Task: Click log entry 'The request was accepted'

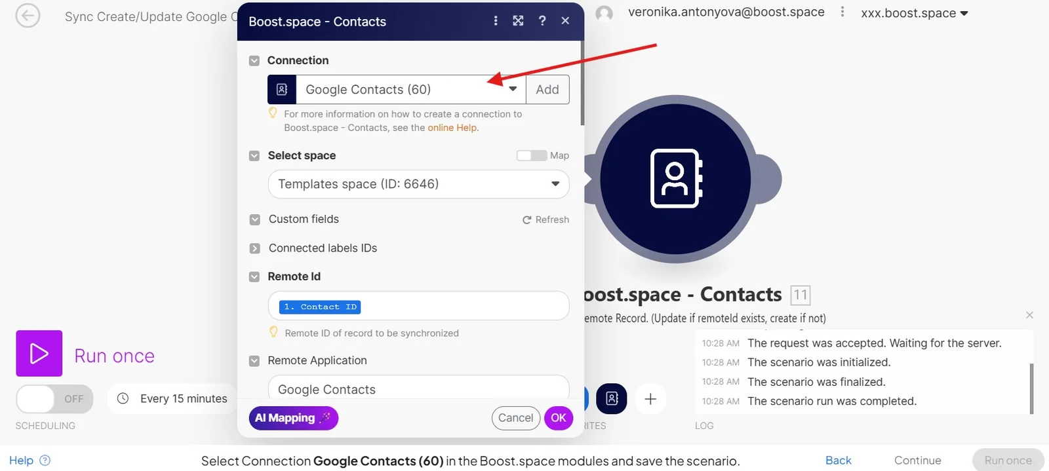Action: (875, 343)
